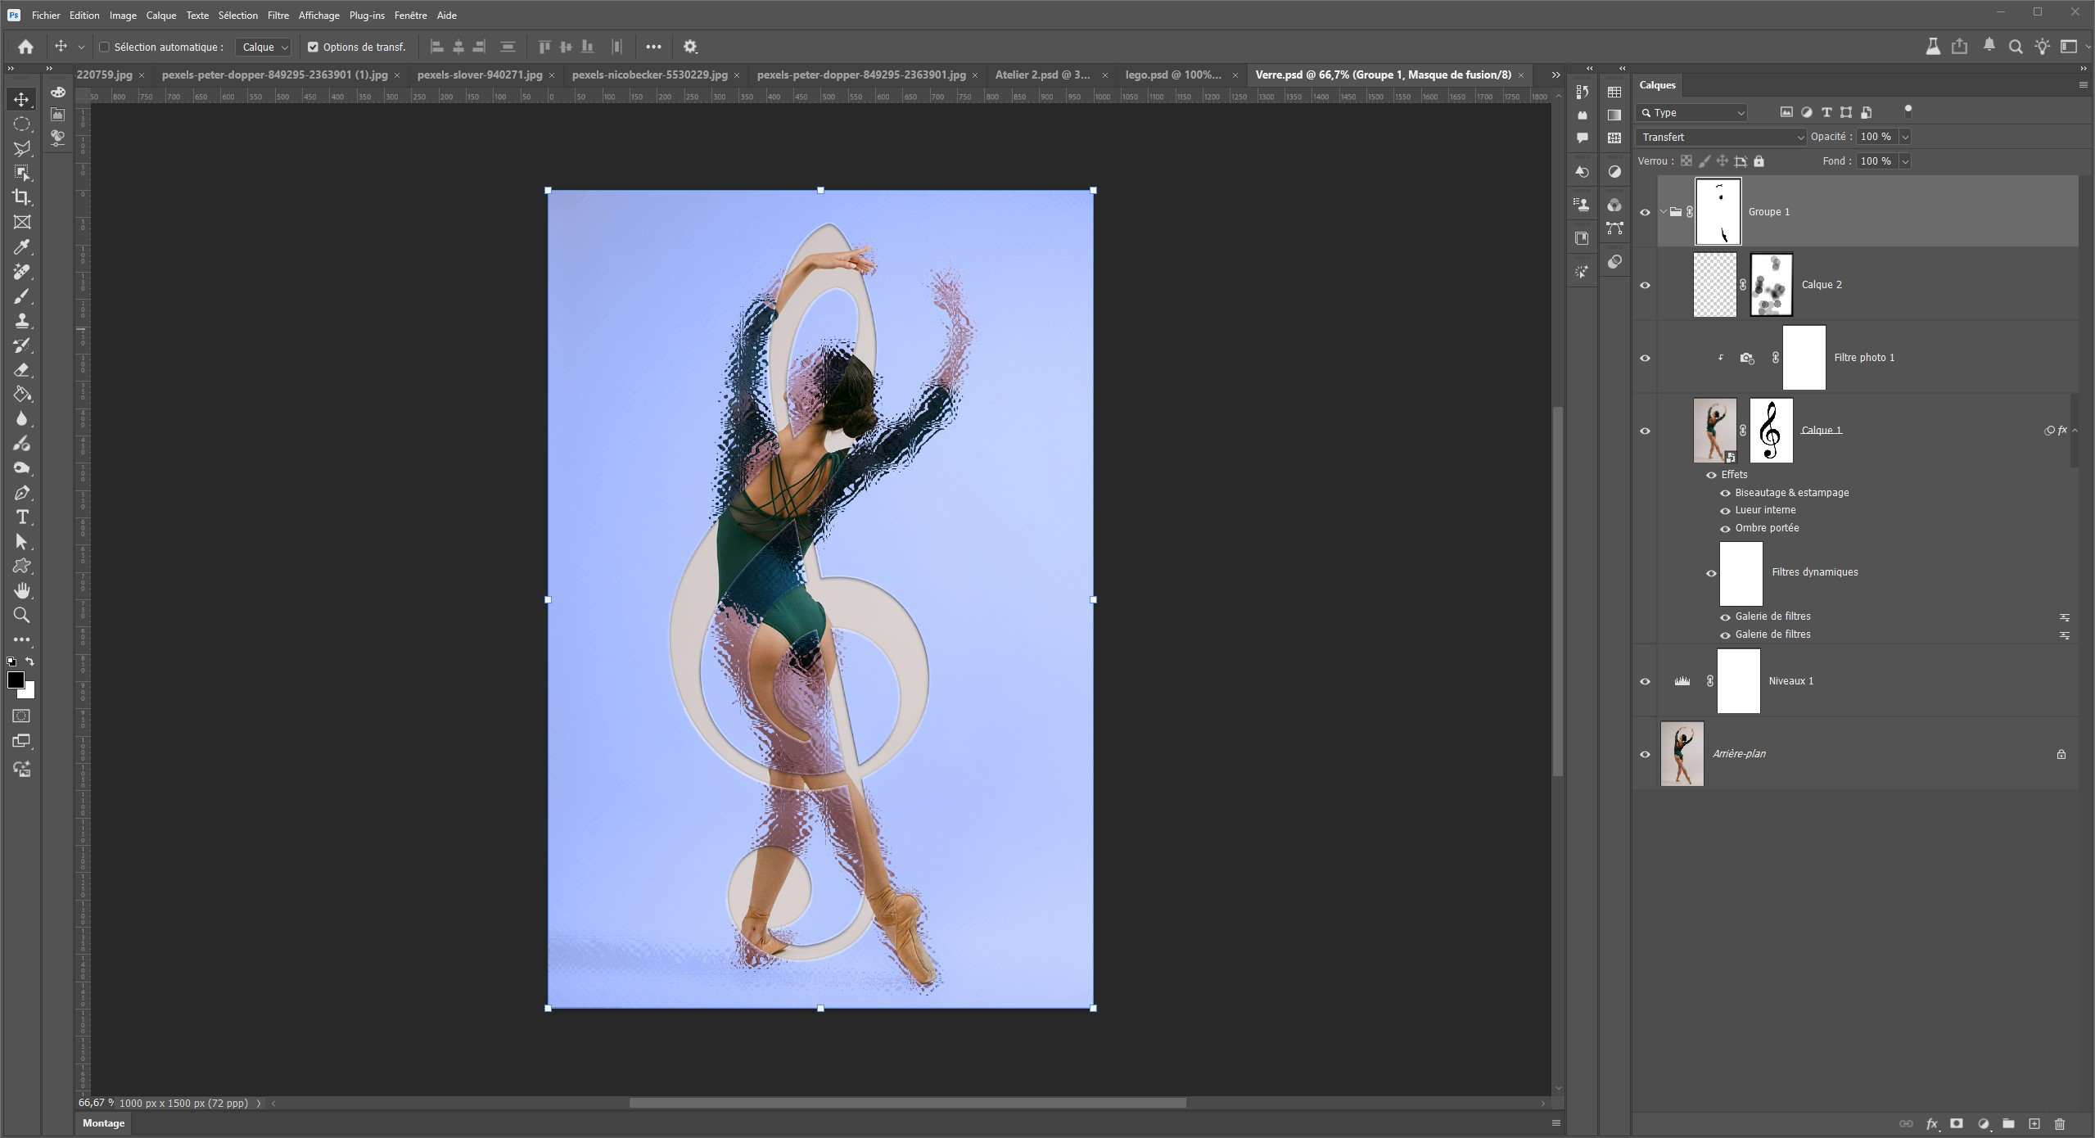Collapse the Groupe 1 folder
This screenshot has width=2095, height=1138.
pyautogui.click(x=1663, y=212)
